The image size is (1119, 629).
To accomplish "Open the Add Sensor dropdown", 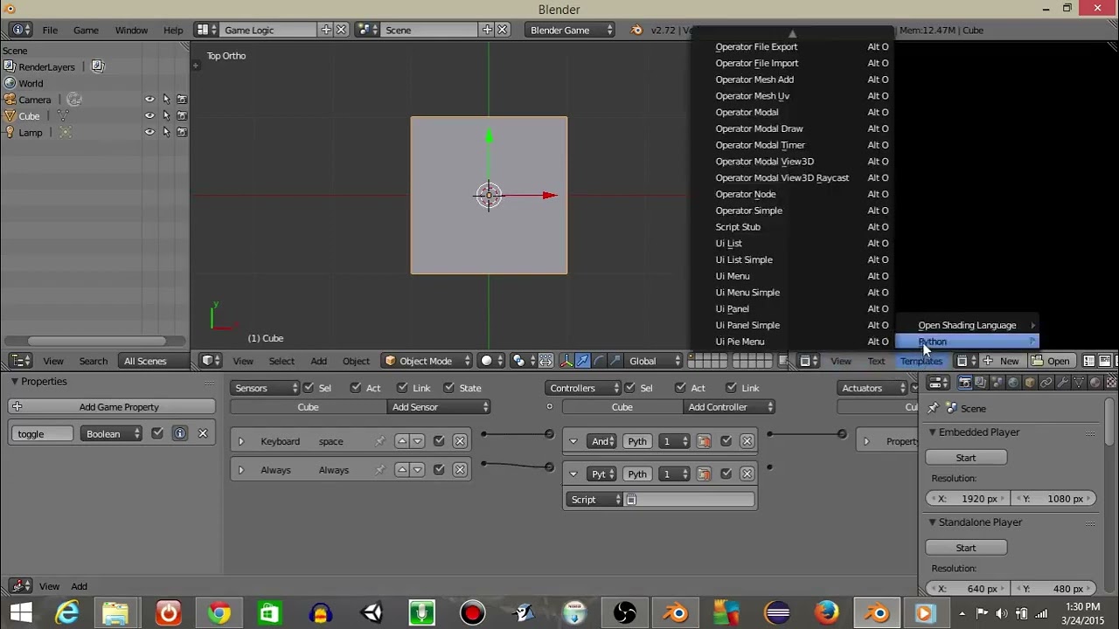I will tap(439, 407).
